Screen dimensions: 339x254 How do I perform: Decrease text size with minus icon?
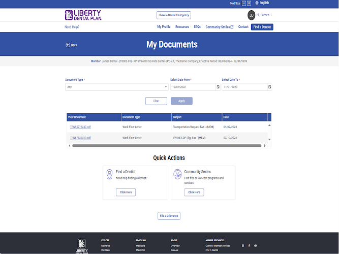(243, 3)
